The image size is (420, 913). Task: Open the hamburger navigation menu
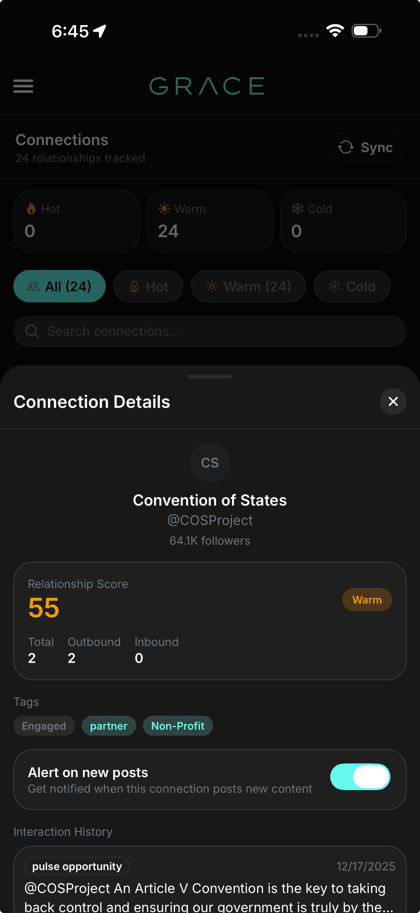(x=23, y=86)
